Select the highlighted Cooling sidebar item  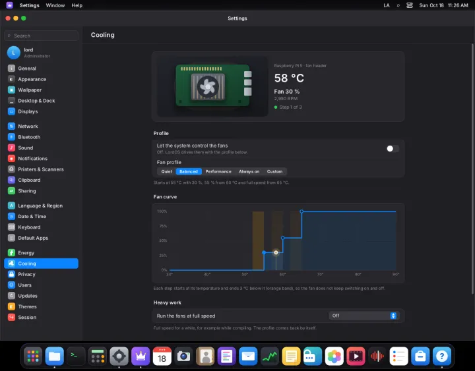41,264
